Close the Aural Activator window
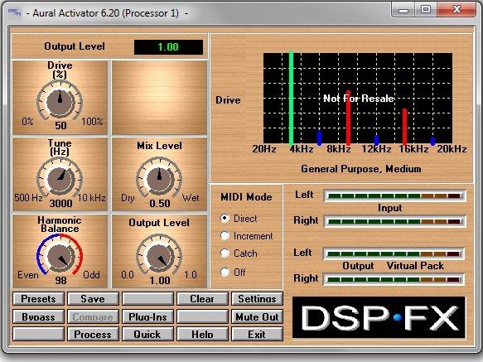This screenshot has height=362, width=483. tap(456, 10)
